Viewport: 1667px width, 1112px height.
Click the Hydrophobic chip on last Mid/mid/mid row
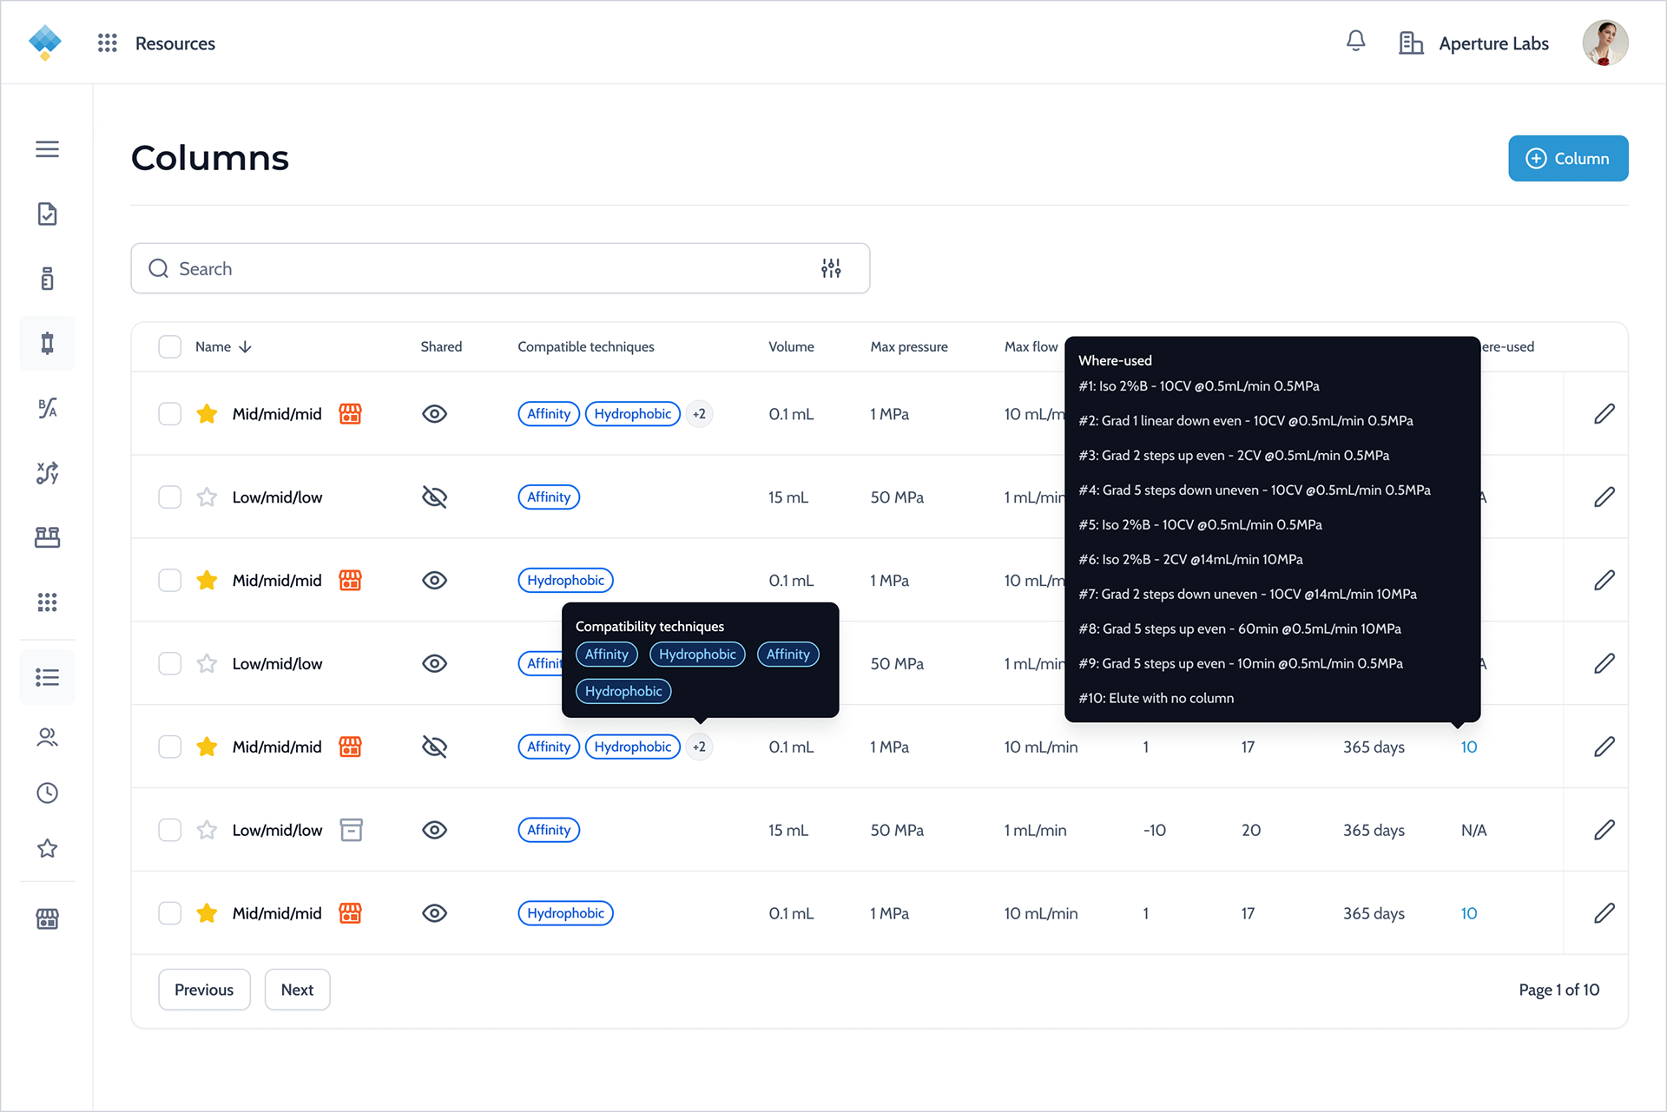pos(565,913)
